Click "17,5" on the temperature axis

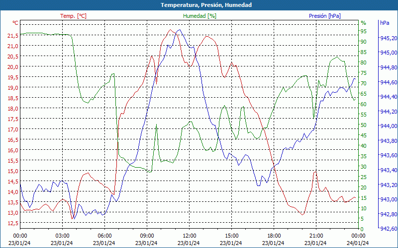pyautogui.click(x=13, y=119)
